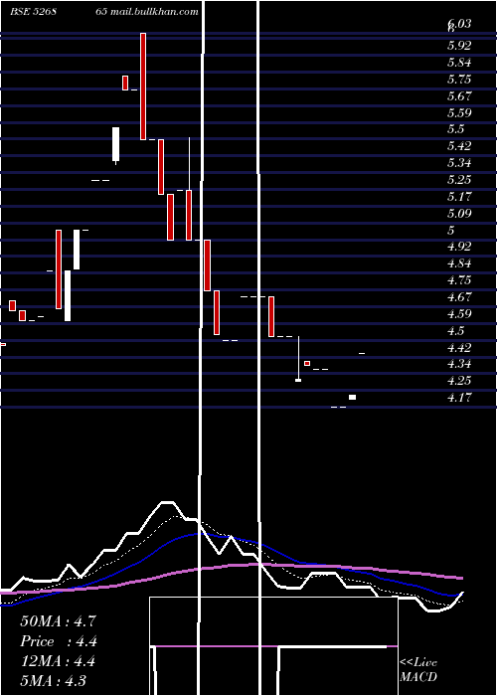The height and width of the screenshot is (696, 497).
Task: Click the BSE 5268 ticker text
Action: 34,12
